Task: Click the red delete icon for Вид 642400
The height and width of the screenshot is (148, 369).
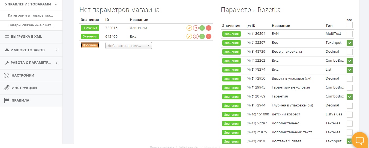Action: 209,36
